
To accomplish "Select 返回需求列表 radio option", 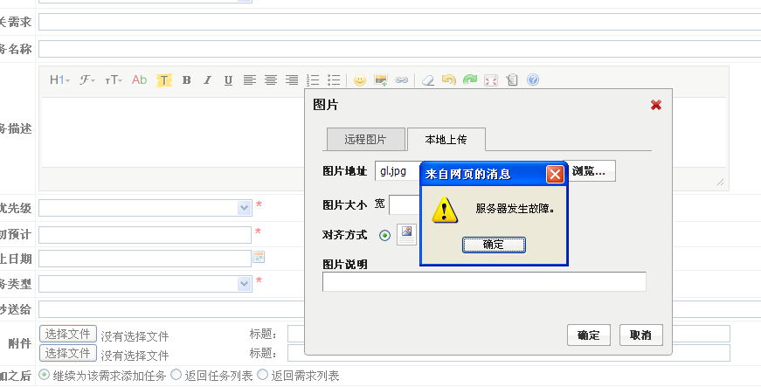I will pyautogui.click(x=263, y=375).
